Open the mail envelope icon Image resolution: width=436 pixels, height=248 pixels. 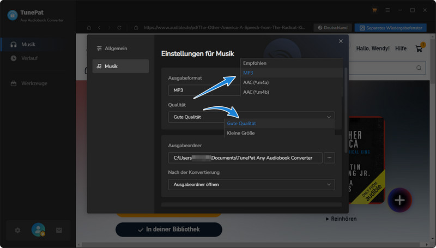tap(59, 230)
